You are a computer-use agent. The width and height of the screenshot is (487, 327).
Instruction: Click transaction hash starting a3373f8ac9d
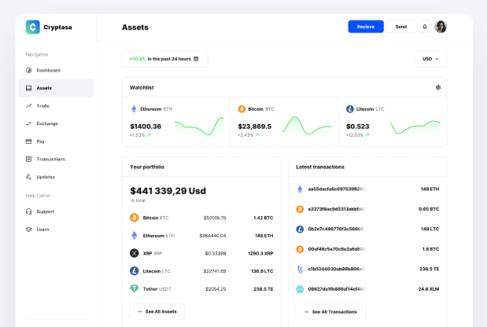tap(337, 209)
